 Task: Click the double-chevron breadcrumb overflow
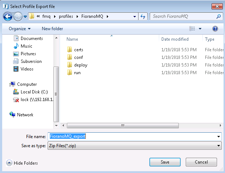point(38,16)
